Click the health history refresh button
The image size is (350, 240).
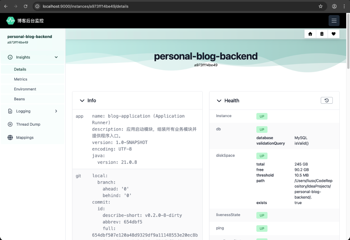(x=326, y=100)
